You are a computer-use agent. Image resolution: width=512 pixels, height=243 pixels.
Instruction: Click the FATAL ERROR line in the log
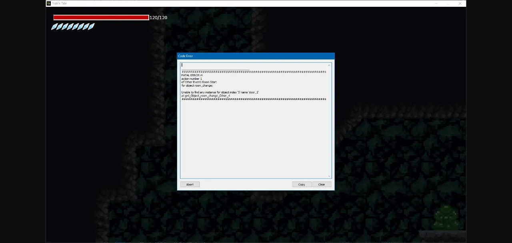tap(192, 75)
